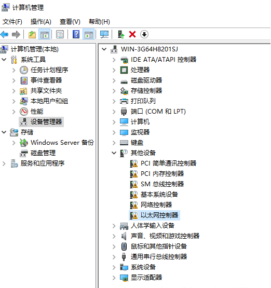Click the 打印队列 printer icon

[124, 101]
